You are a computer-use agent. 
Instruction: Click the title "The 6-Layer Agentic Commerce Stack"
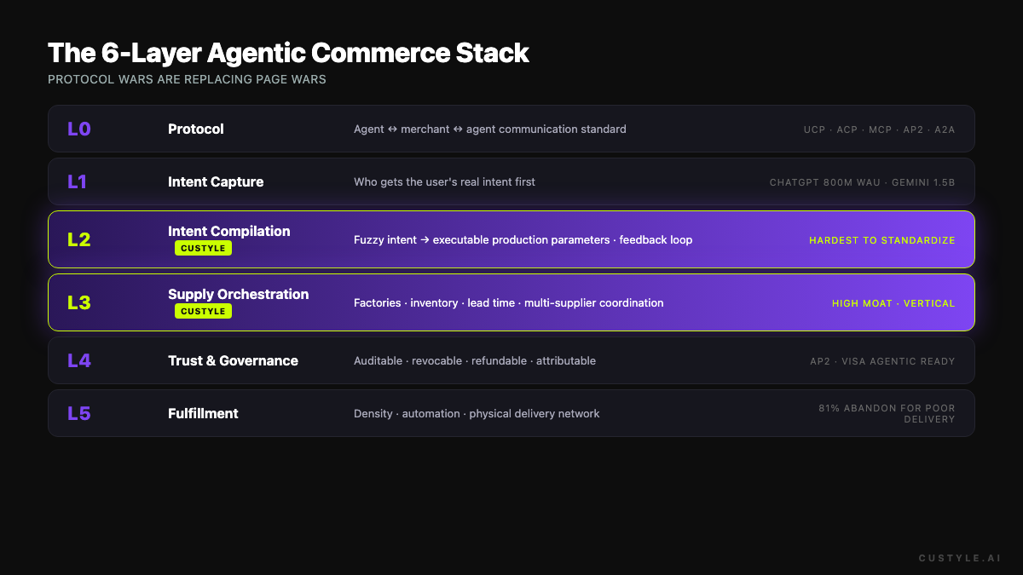coord(288,53)
